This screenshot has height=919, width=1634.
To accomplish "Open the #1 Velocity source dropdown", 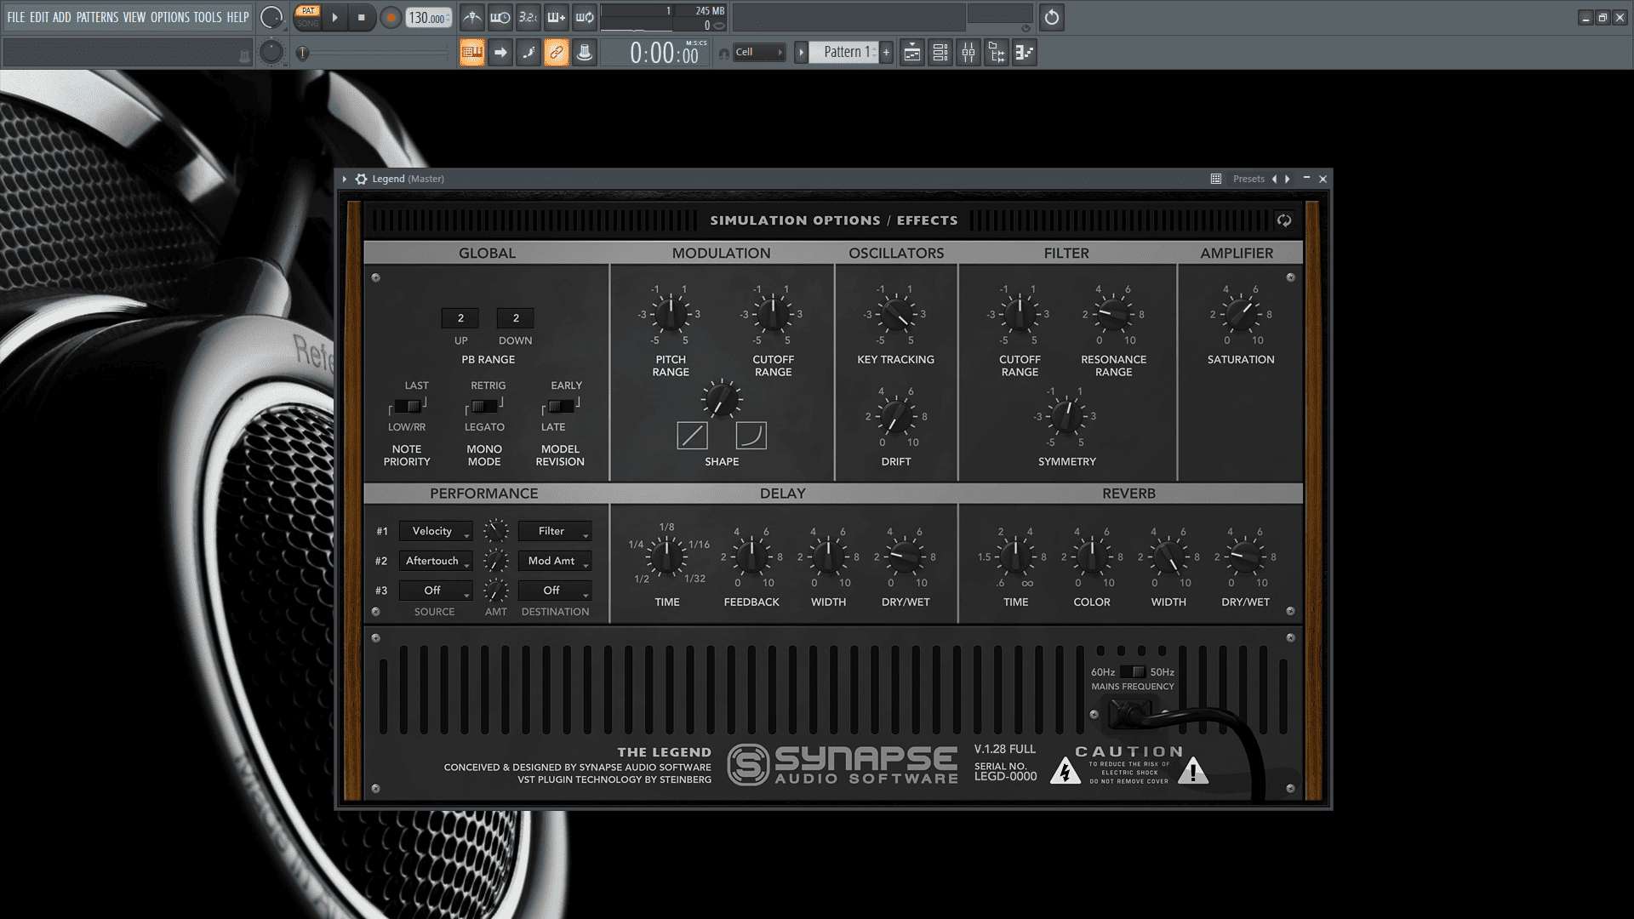I will coord(436,531).
